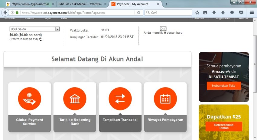Viewport: 257px width, 140px height.
Task: Open Anda memiliki 0 pesan baru link
Action: (x=163, y=33)
